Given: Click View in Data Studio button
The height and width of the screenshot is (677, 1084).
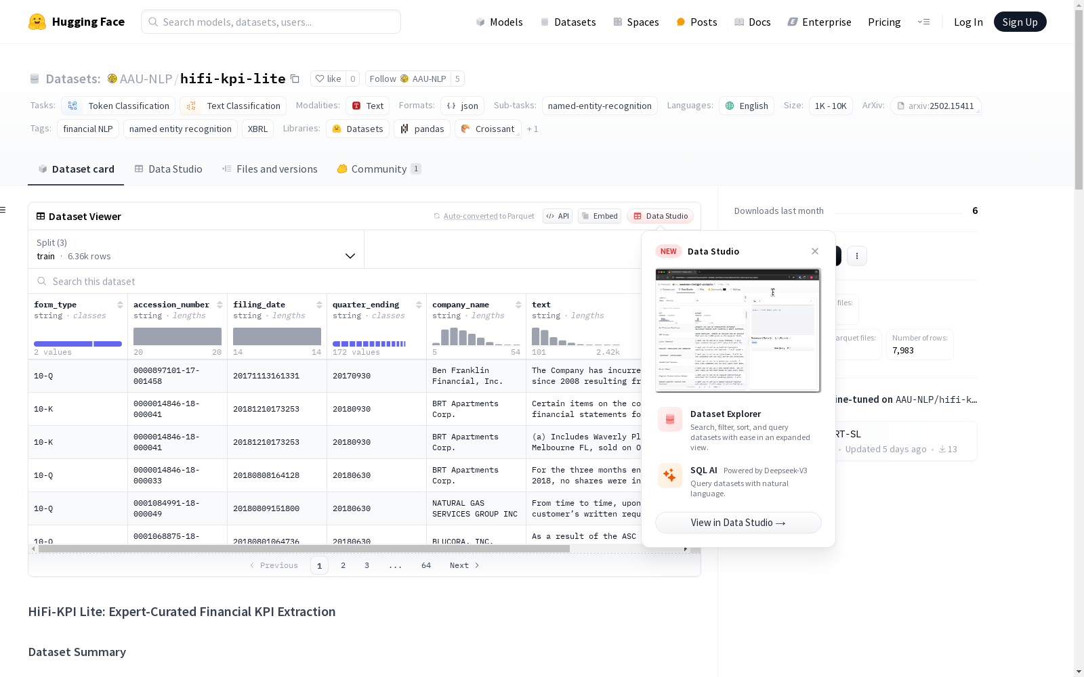Looking at the screenshot, I should pyautogui.click(x=738, y=523).
